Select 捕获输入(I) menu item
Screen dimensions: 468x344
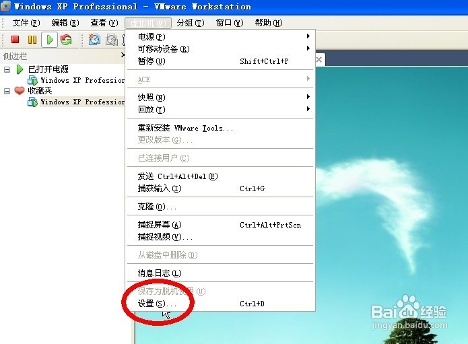220,188
